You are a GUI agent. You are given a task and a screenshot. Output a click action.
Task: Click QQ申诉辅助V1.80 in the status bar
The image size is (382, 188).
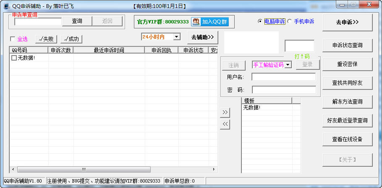coord(23,181)
